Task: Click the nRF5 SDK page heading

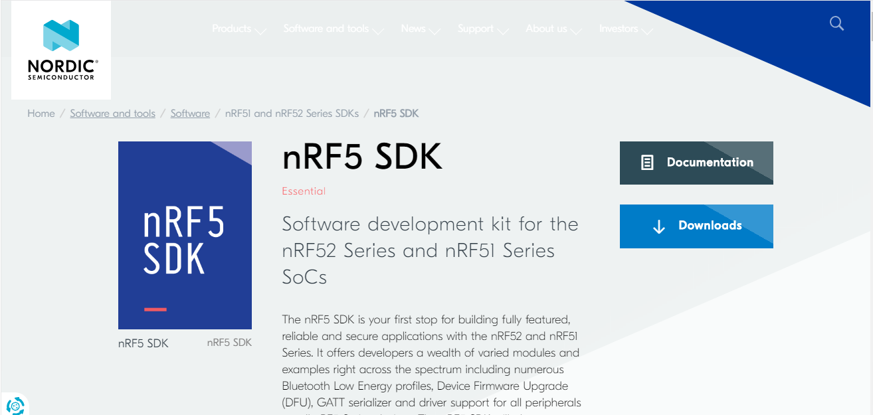Action: [362, 157]
